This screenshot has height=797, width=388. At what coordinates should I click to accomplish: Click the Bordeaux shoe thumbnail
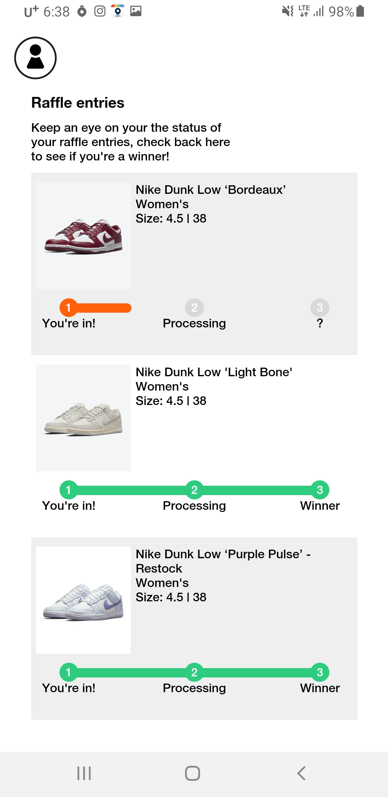pos(83,236)
